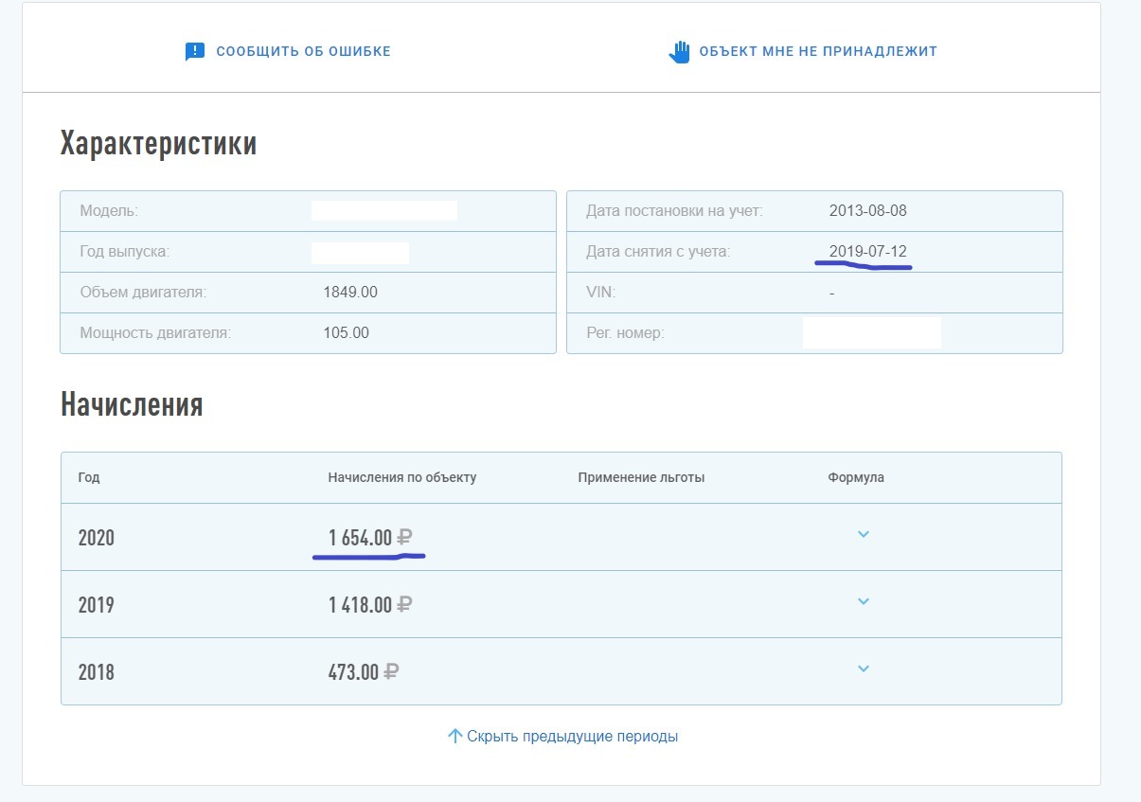Click the Начисления по объекту column header
Viewport: 1141px width, 802px height.
(x=401, y=477)
